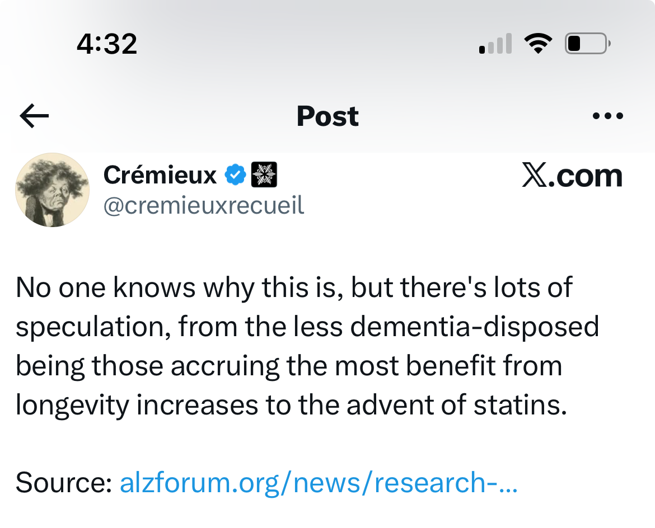Tap the battery indicator
The width and height of the screenshot is (655, 528).
pos(587,43)
